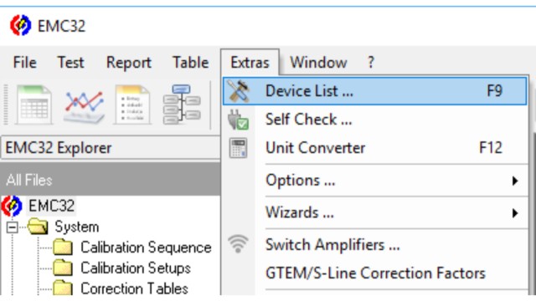Open the Report menu
The width and height of the screenshot is (536, 301).
click(x=128, y=63)
